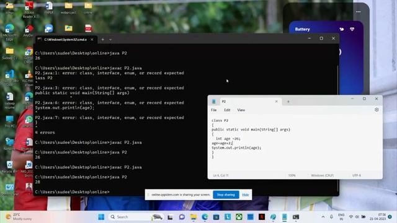This screenshot has height=223, width=397.
Task: Click the Windows Start button
Action: 101,217
